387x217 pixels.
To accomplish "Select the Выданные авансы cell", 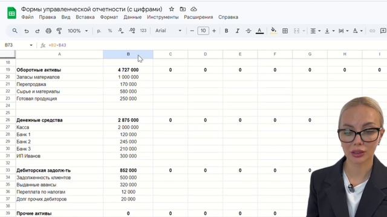I will (59, 184).
